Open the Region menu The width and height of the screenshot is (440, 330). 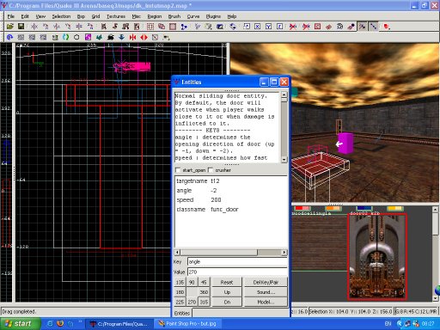(x=155, y=16)
